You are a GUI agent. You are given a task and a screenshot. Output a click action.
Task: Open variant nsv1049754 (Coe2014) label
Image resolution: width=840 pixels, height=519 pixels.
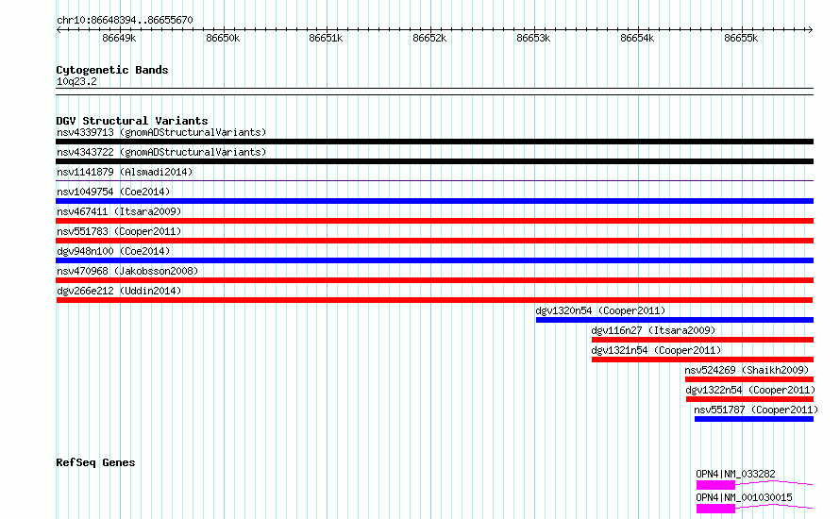[x=113, y=192]
